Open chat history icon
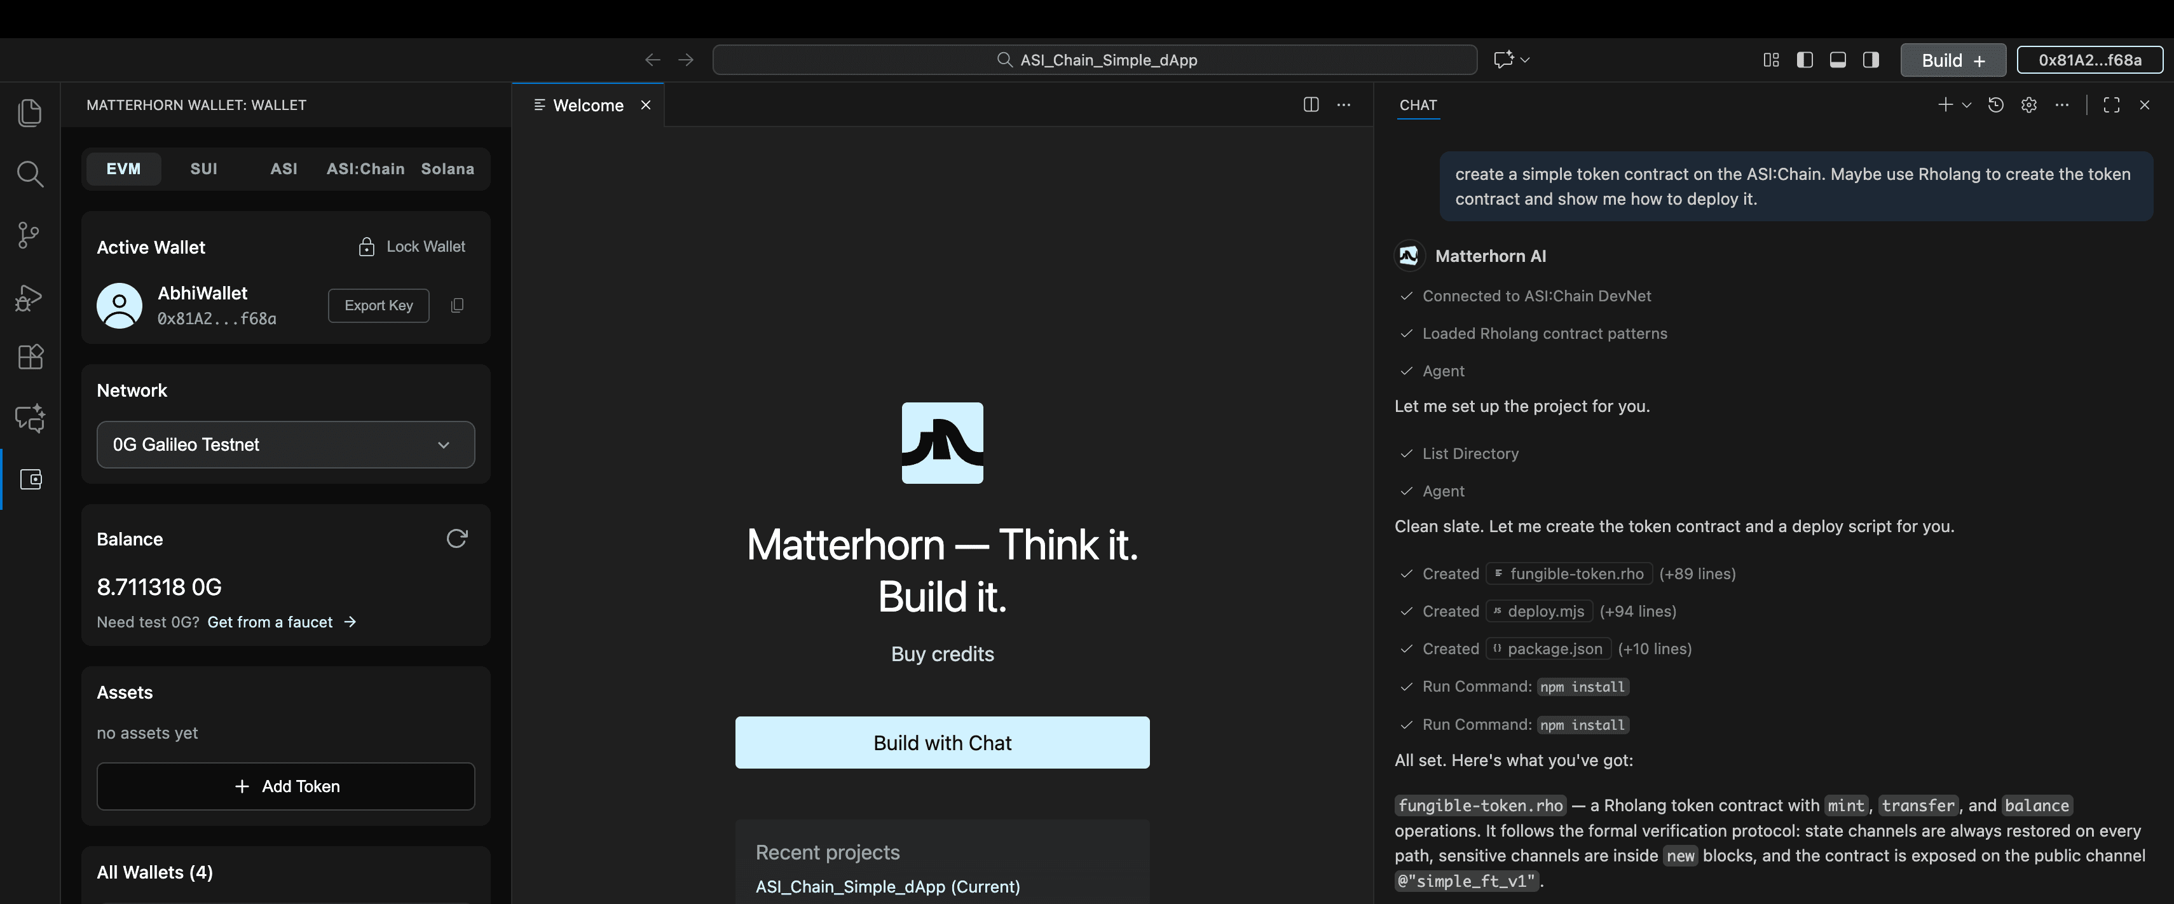 (x=1995, y=105)
